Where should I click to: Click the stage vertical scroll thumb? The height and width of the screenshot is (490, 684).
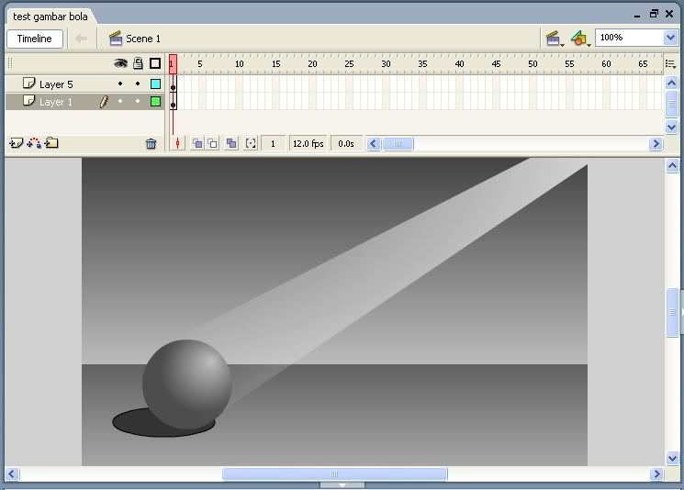point(672,312)
